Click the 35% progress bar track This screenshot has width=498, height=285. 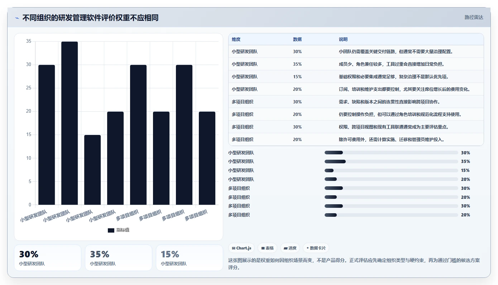pos(391,162)
